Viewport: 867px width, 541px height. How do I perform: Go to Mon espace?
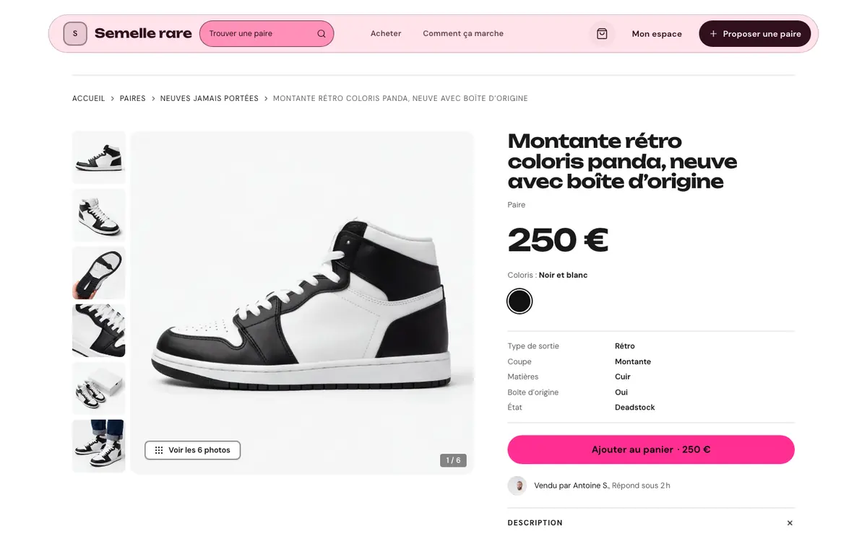point(657,34)
